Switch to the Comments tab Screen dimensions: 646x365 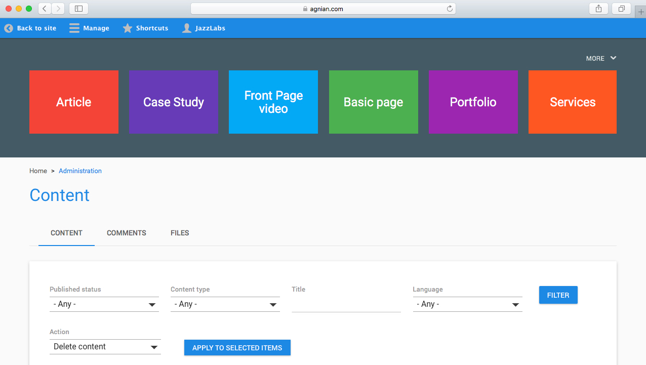tap(126, 233)
